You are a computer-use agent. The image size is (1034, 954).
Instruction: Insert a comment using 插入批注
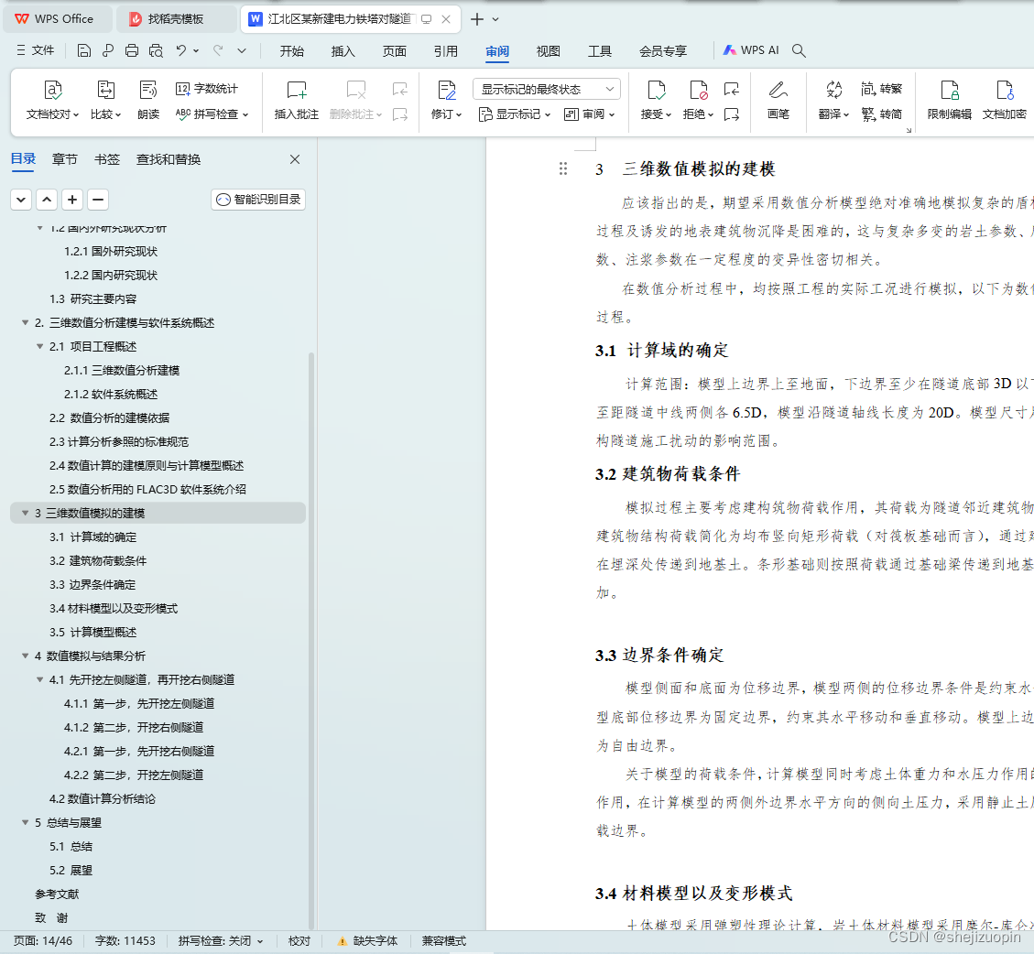click(296, 101)
